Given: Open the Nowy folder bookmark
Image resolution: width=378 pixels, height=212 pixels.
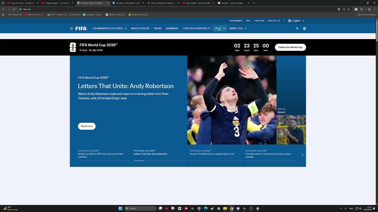Looking at the screenshot, I should [x=15, y=15].
